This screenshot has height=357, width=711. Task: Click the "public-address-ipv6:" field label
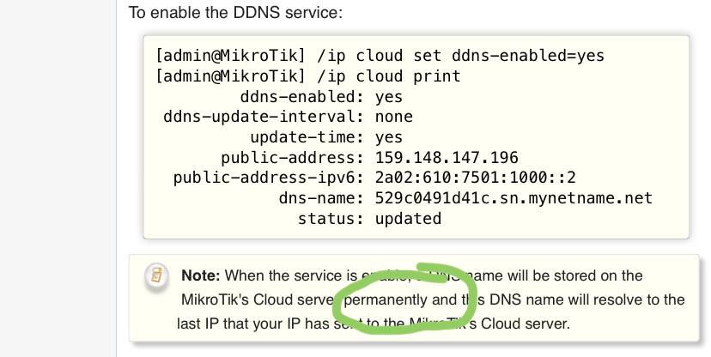click(x=269, y=178)
